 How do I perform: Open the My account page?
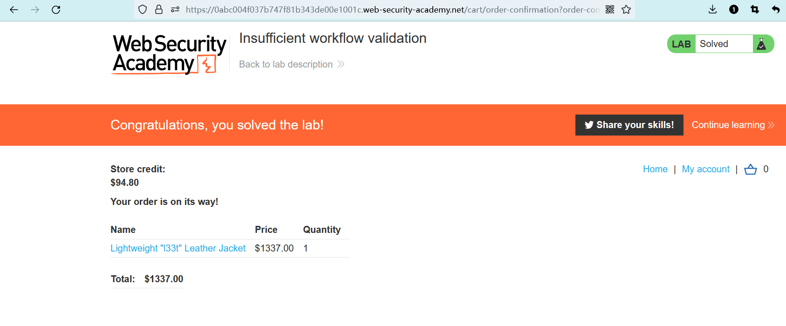(705, 170)
